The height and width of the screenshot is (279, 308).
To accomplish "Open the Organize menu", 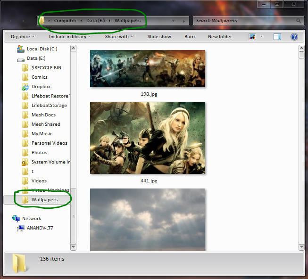I will click(23, 37).
